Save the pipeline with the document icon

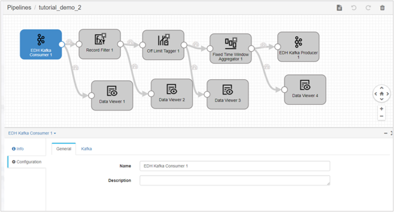coord(339,8)
